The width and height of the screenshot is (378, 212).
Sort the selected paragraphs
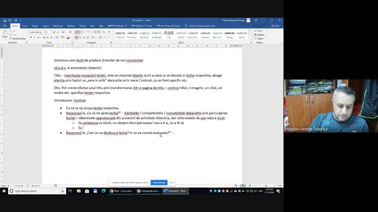click(x=104, y=32)
